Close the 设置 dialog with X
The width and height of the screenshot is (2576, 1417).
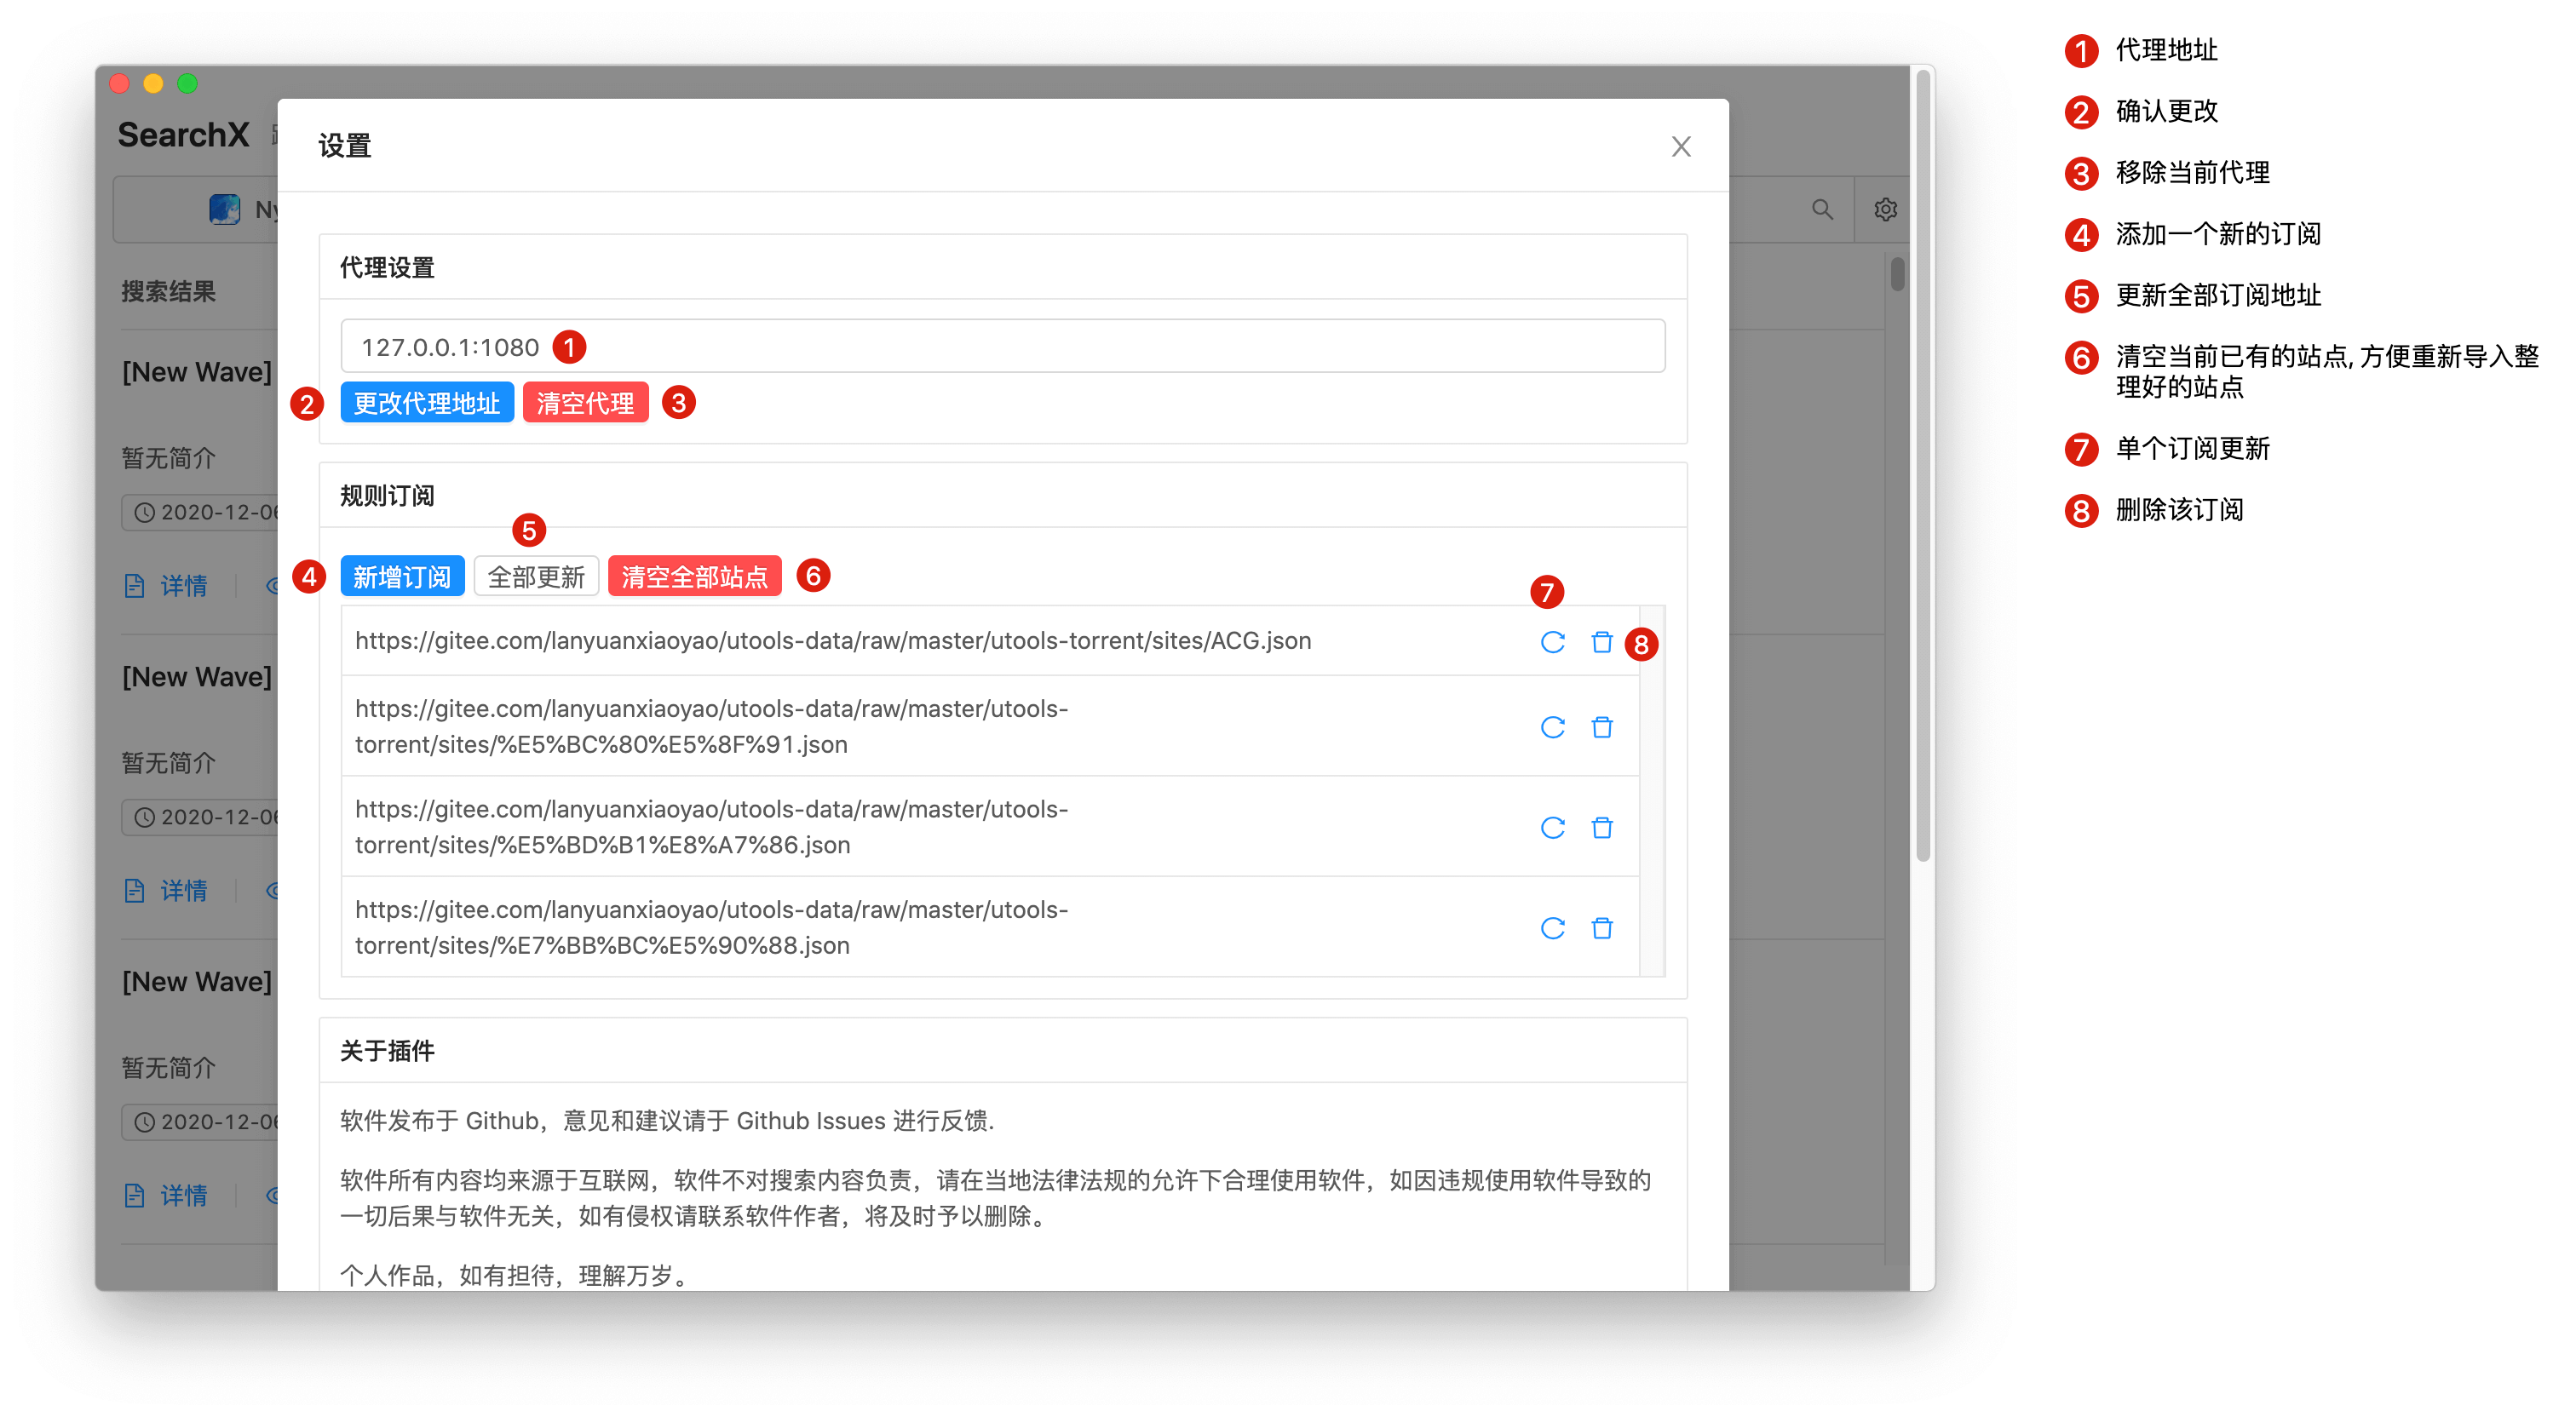click(1681, 147)
